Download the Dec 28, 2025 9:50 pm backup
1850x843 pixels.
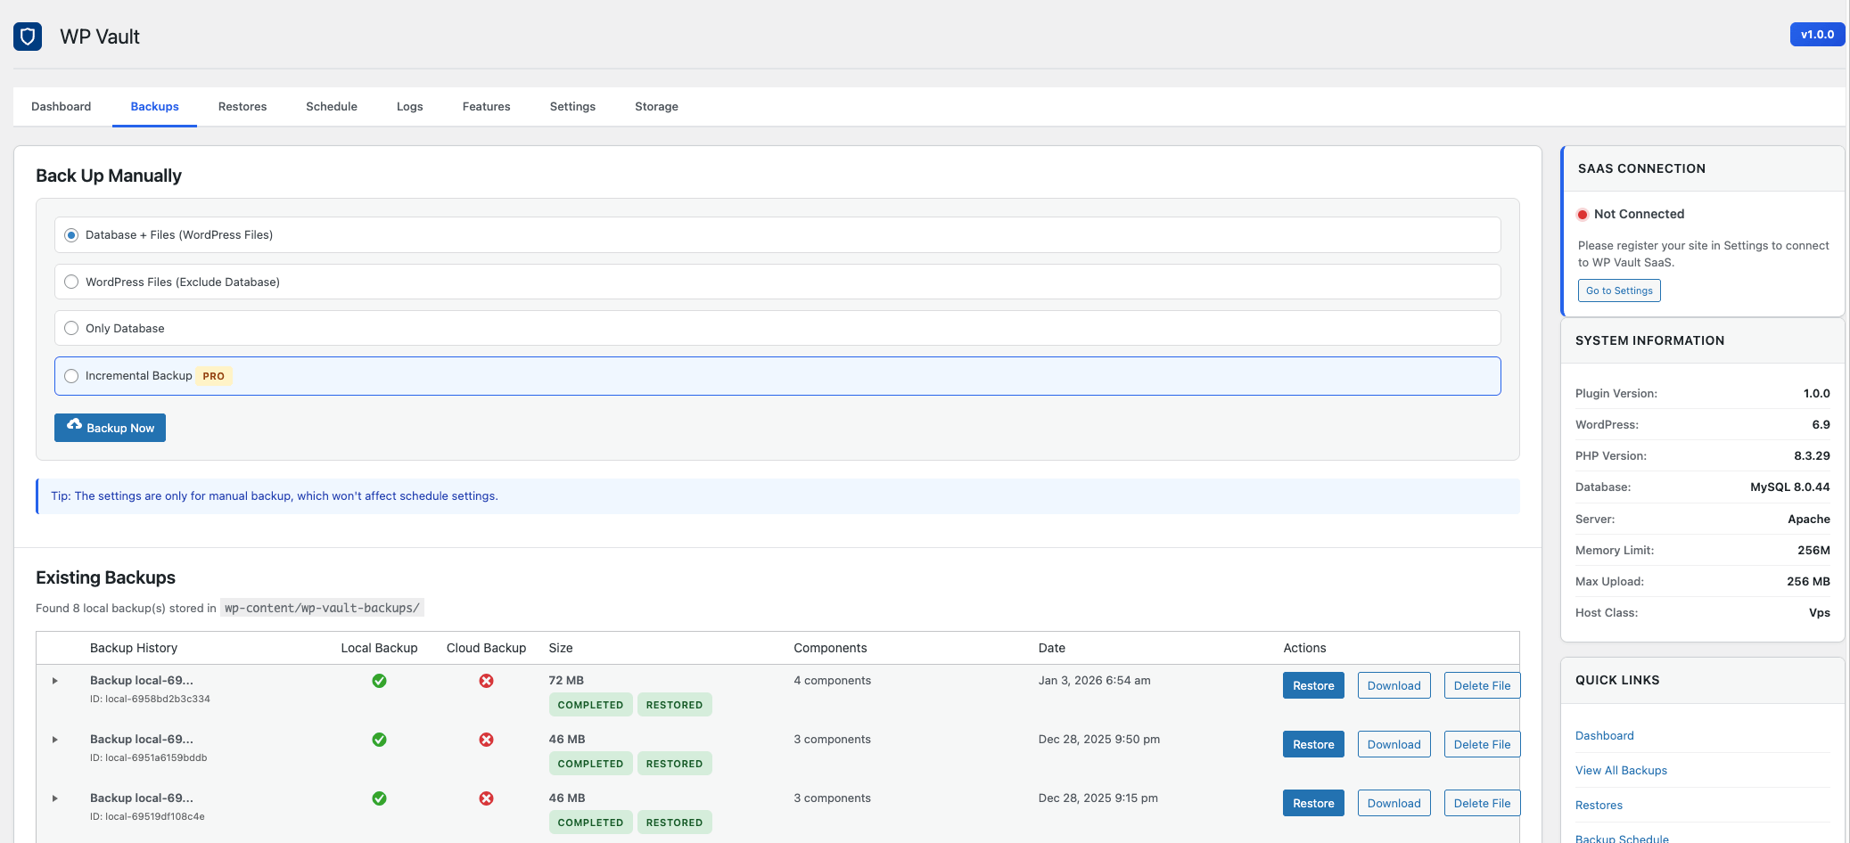pyautogui.click(x=1394, y=744)
